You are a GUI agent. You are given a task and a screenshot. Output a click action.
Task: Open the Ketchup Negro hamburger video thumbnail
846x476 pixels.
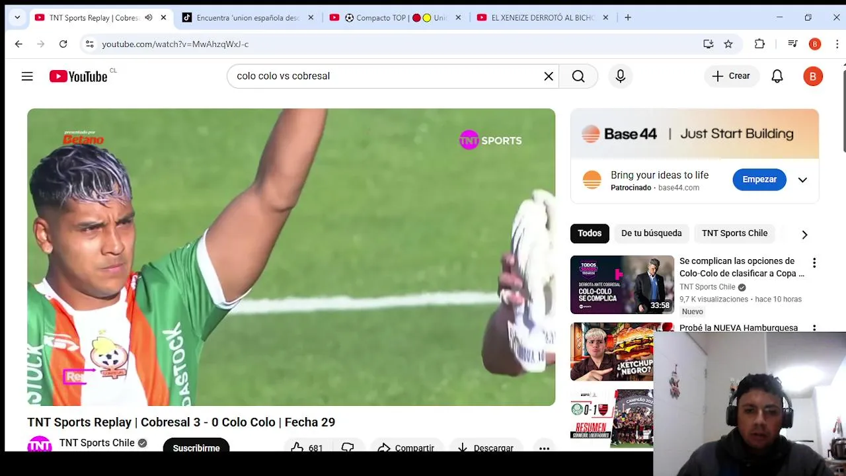pyautogui.click(x=611, y=352)
